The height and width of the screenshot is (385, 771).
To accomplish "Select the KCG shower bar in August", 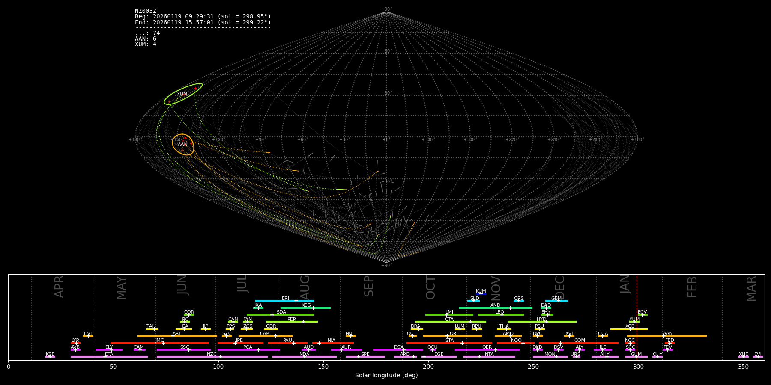I will coord(305,308).
